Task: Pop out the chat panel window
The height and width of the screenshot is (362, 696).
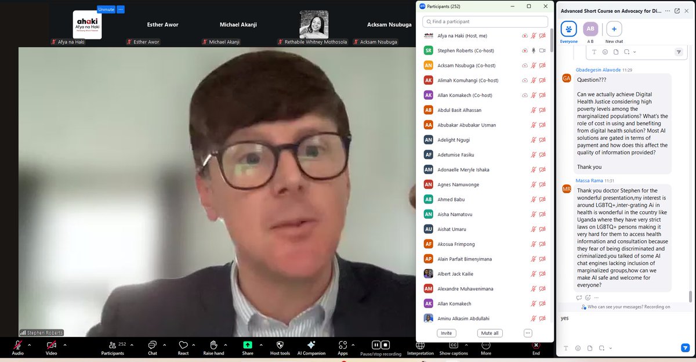Action: pos(677,11)
